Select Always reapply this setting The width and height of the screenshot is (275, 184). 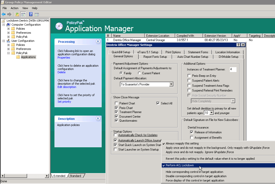218,143
